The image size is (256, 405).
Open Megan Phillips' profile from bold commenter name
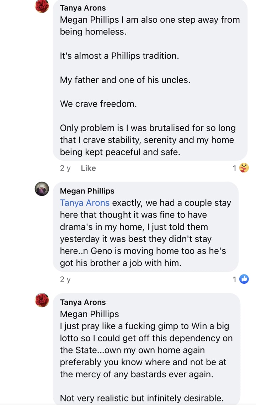[x=87, y=191]
